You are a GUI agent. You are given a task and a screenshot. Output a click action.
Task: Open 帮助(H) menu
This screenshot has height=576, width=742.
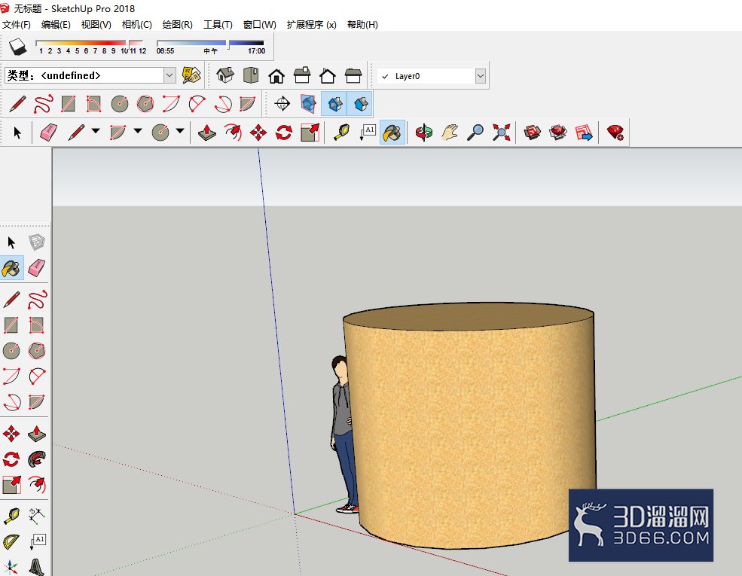coord(362,25)
